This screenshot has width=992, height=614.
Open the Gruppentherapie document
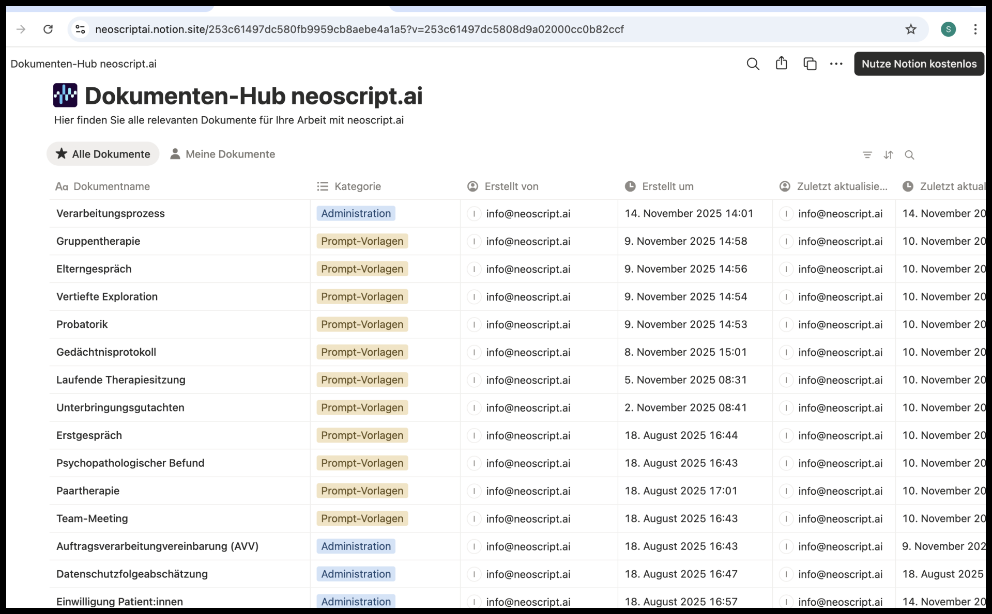pyautogui.click(x=98, y=241)
